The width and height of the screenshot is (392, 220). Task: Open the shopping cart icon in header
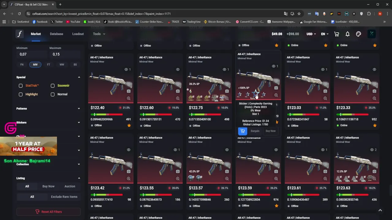(337, 34)
